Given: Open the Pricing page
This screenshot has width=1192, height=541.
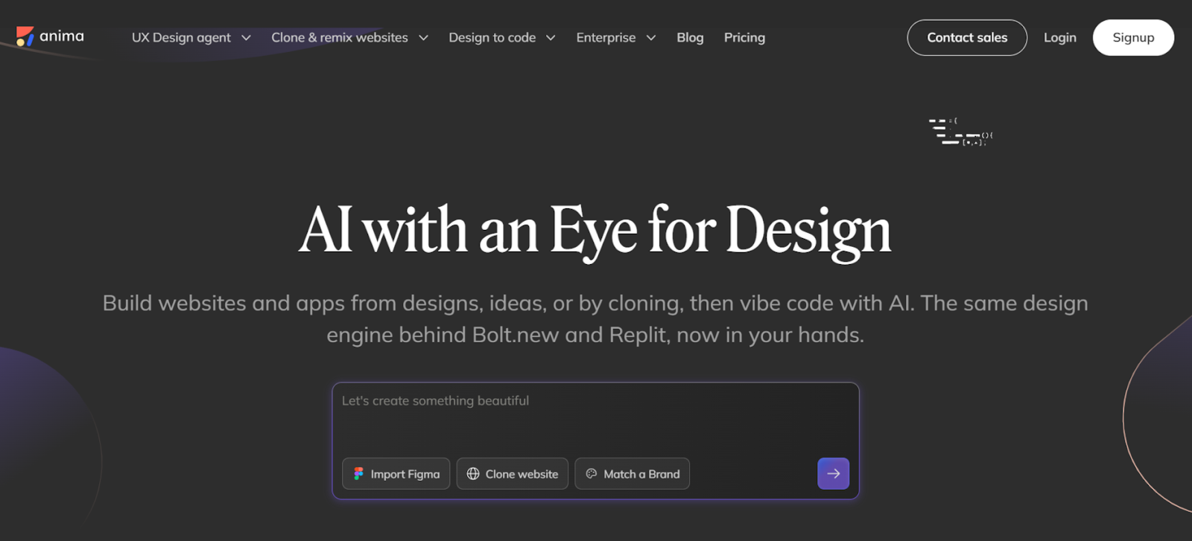Looking at the screenshot, I should 744,37.
